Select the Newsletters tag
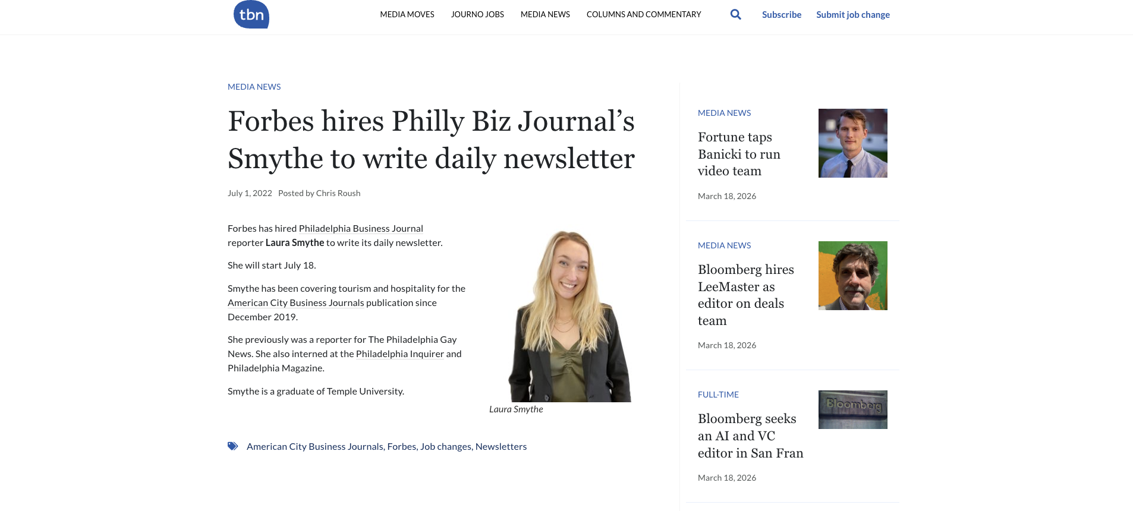 point(501,446)
